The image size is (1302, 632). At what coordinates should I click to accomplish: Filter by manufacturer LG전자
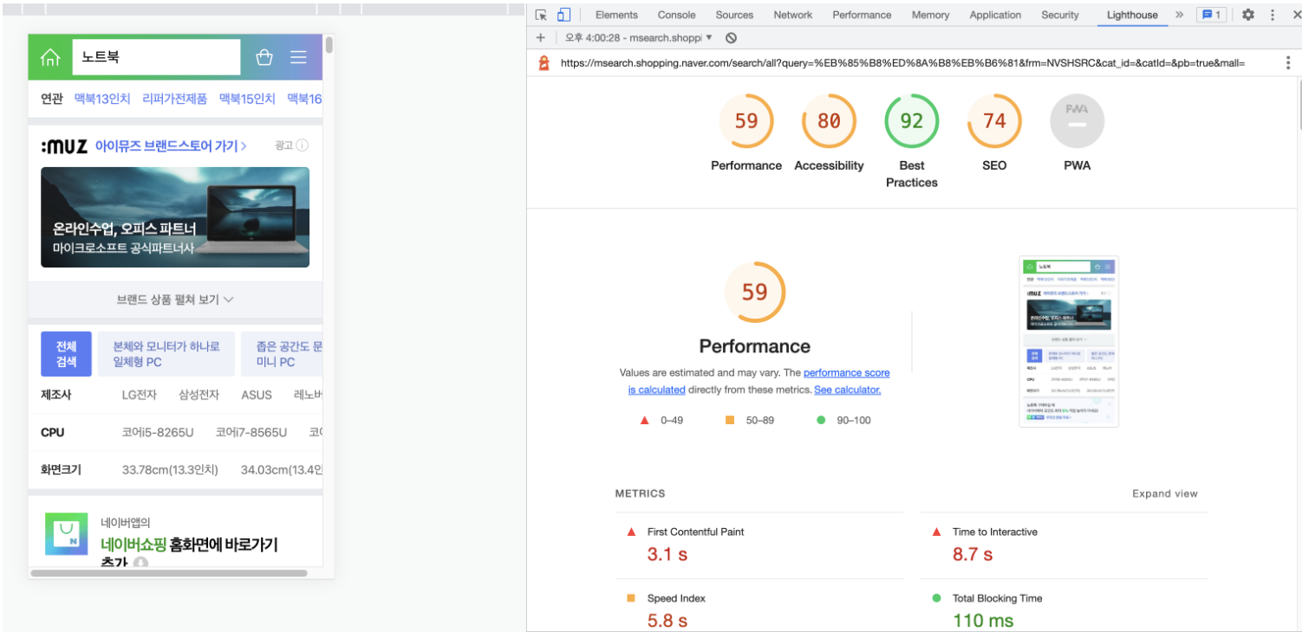(x=140, y=395)
